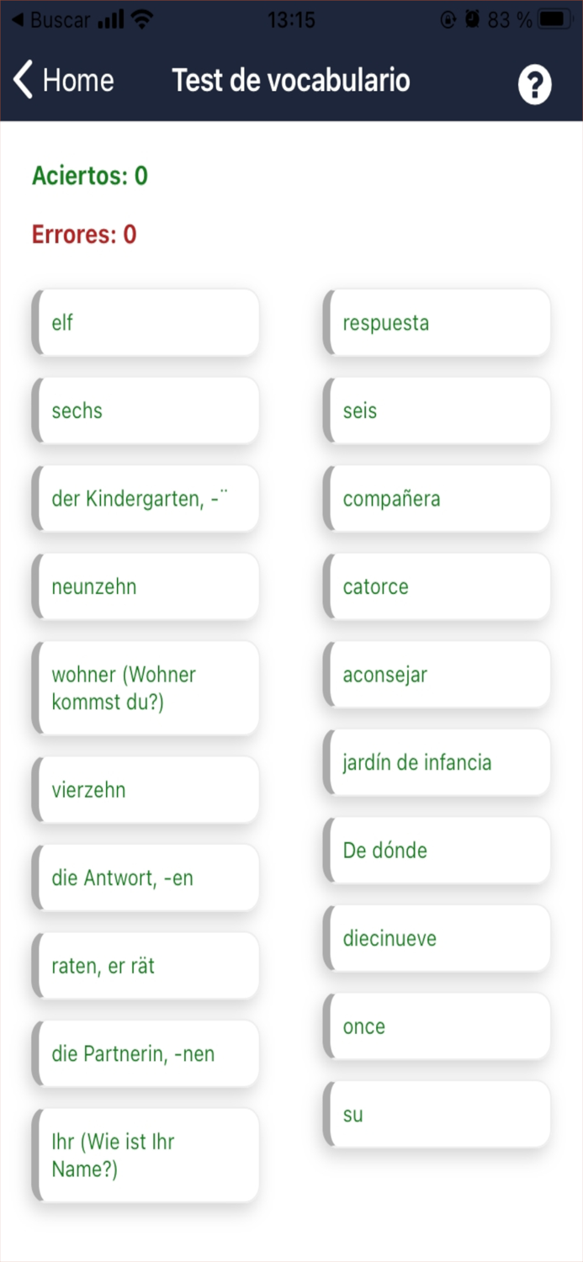
Task: Match 'seis' in the right column
Action: tap(436, 411)
